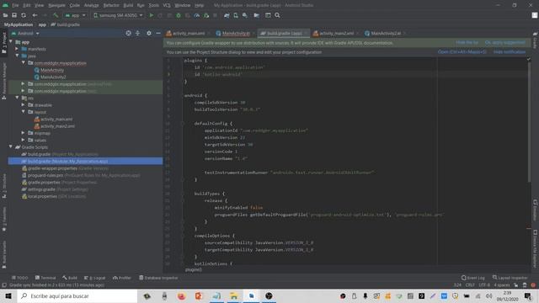Collapse the app module tree node
Image resolution: width=539 pixels, height=303 pixels.
[x=11, y=41]
